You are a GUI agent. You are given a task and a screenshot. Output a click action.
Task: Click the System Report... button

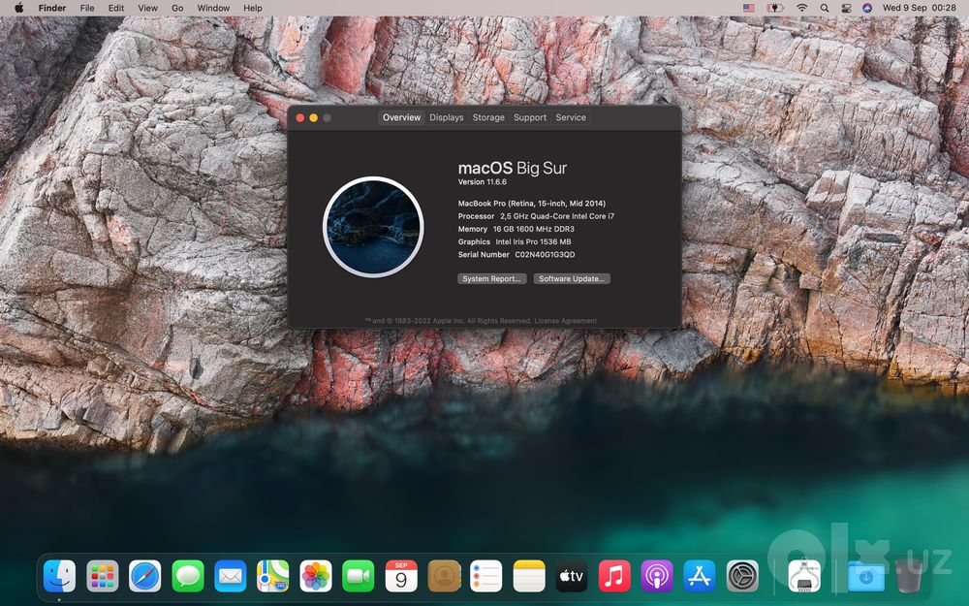pos(492,279)
